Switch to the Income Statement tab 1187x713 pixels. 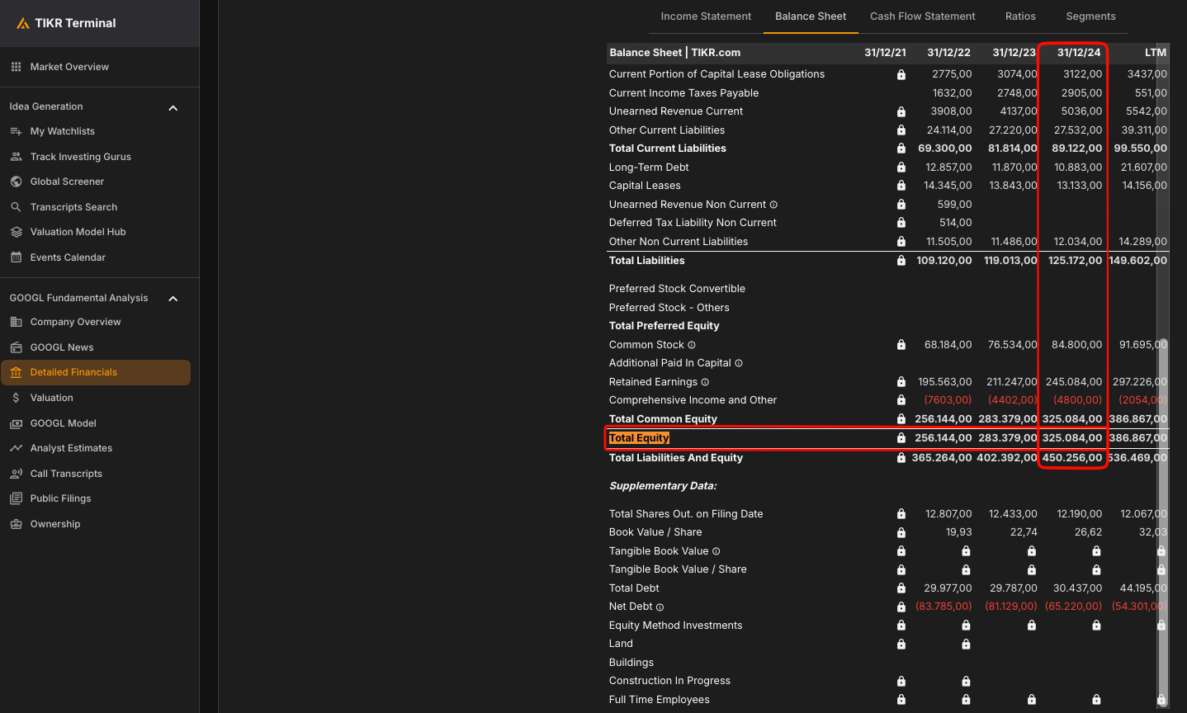pos(706,17)
